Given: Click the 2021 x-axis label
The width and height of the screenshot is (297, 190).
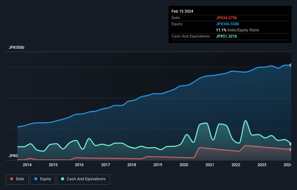Looking at the screenshot, I should 210,165.
